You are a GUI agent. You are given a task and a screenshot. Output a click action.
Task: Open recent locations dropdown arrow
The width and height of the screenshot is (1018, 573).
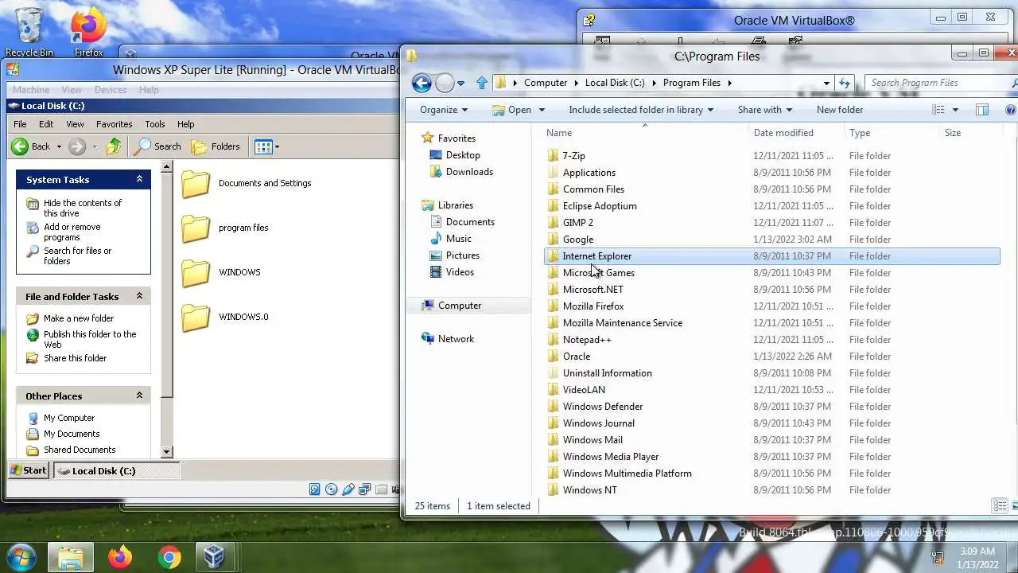click(x=460, y=83)
